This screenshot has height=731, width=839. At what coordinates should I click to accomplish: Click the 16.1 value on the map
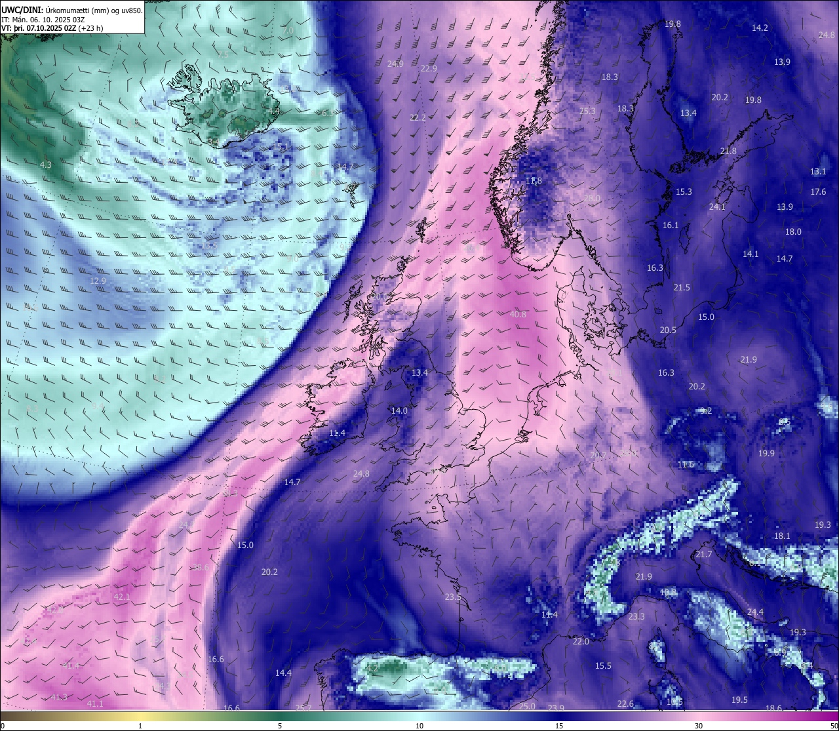coord(671,225)
